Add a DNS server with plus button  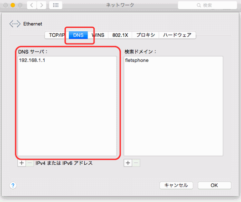coord(22,163)
